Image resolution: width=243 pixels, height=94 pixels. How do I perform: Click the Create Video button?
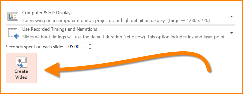pos(21,68)
